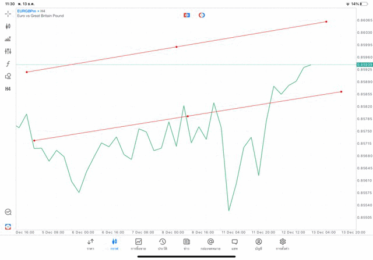
Task: Open the drawing objects shapes tool
Action: (8, 76)
